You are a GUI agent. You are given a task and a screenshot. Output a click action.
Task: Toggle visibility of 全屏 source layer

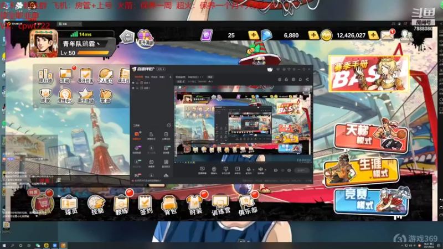[133, 88]
